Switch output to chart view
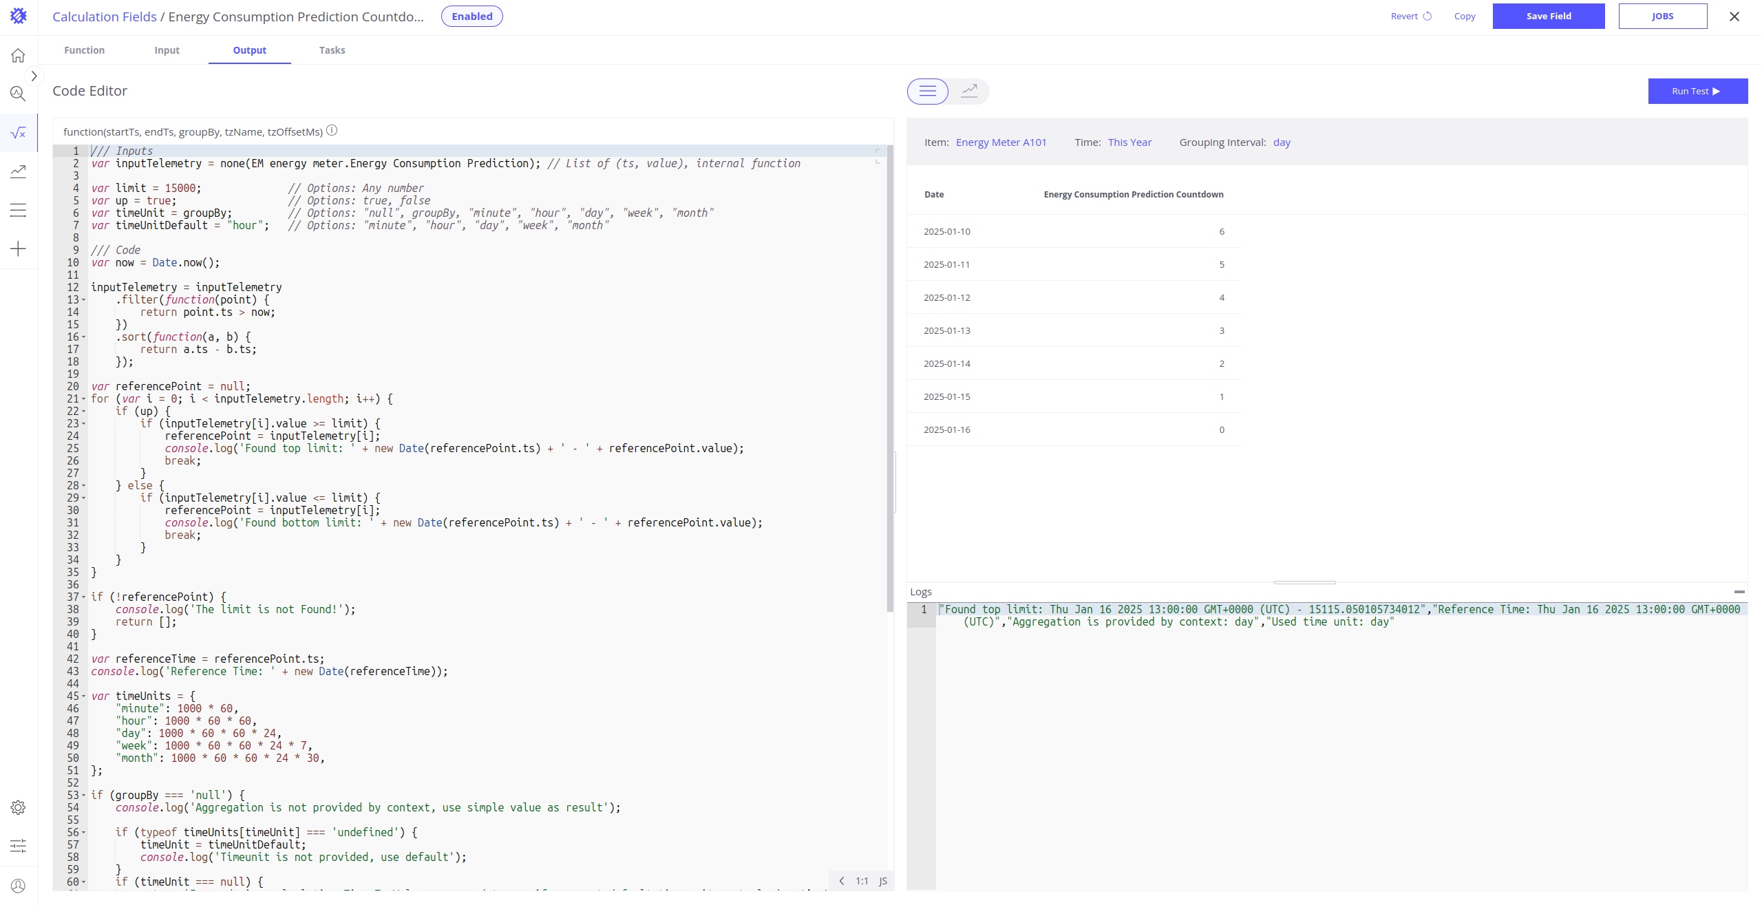Image resolution: width=1762 pixels, height=905 pixels. (x=969, y=91)
